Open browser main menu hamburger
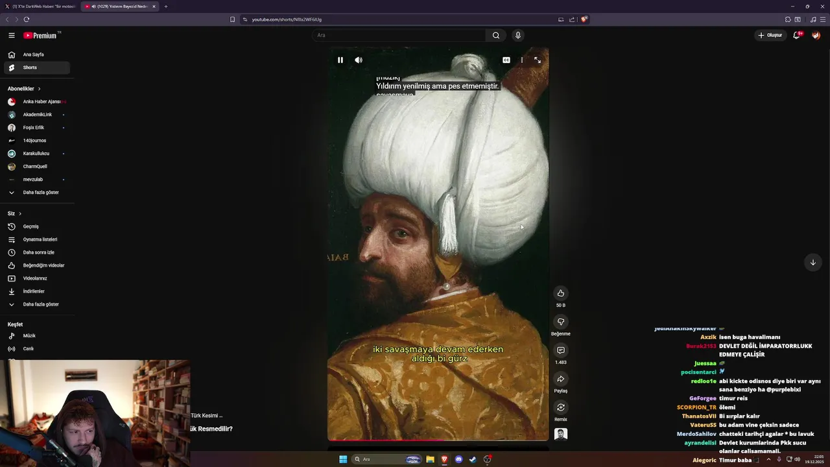This screenshot has height=467, width=830. 823,19
